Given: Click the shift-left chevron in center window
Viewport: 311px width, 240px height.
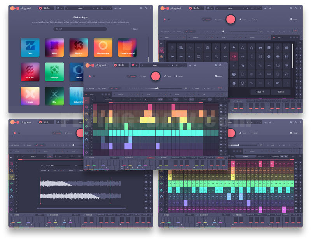Looking at the screenshot, I should [130, 99].
